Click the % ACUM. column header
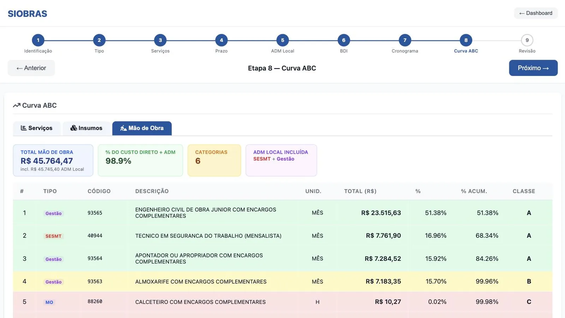The width and height of the screenshot is (565, 318). [474, 191]
